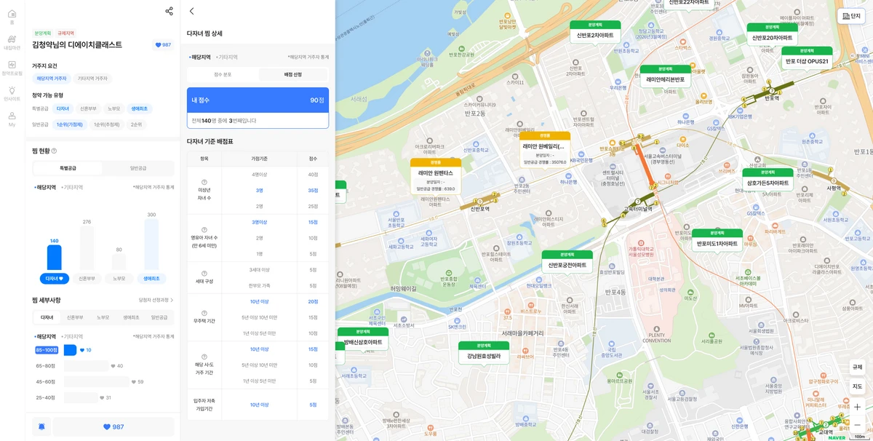The image size is (873, 441).
Task: Select 노부모 under 특별공급
Action: (114, 108)
